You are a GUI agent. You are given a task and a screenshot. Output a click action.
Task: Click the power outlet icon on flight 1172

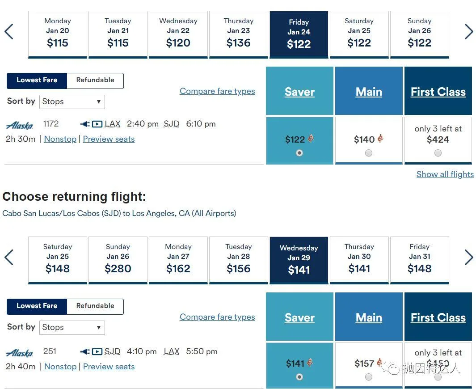click(x=85, y=124)
